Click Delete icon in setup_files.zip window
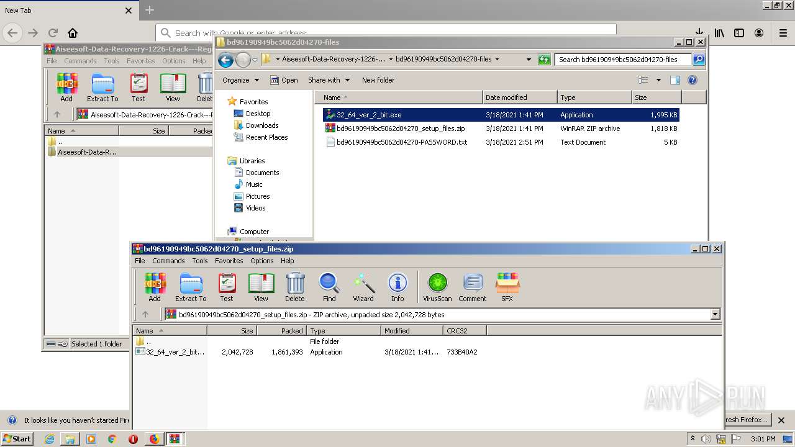This screenshot has width=795, height=447. tap(295, 287)
